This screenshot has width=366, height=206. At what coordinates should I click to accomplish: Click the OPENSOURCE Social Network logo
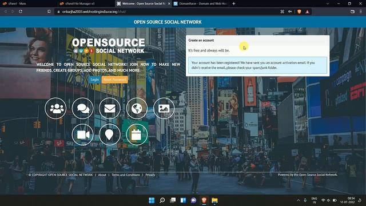108,46
